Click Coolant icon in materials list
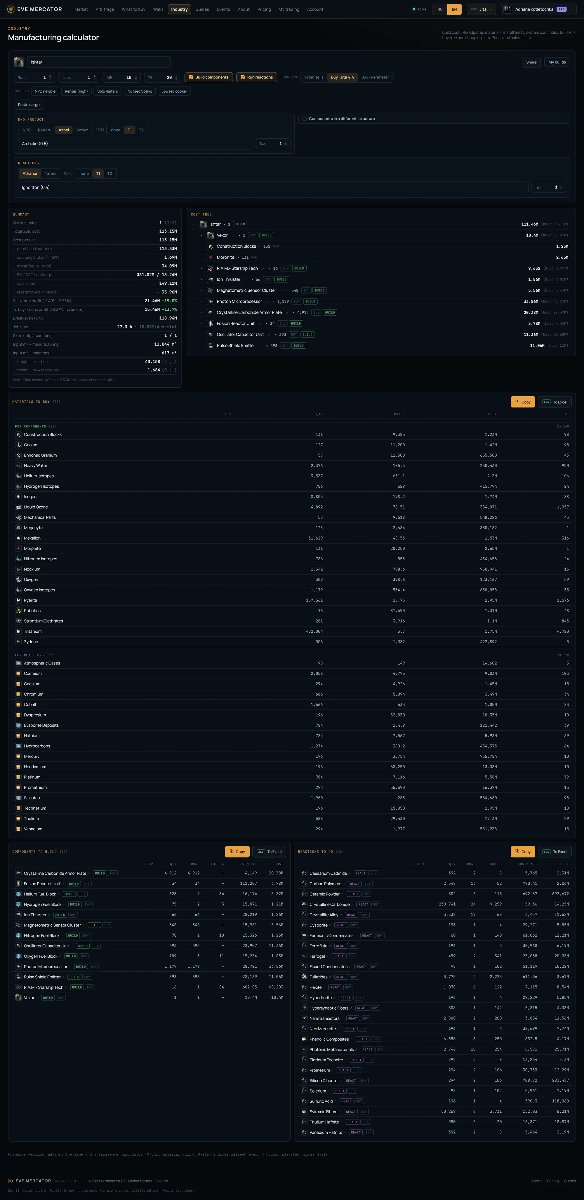Viewport: 584px width, 1200px height. click(19, 445)
